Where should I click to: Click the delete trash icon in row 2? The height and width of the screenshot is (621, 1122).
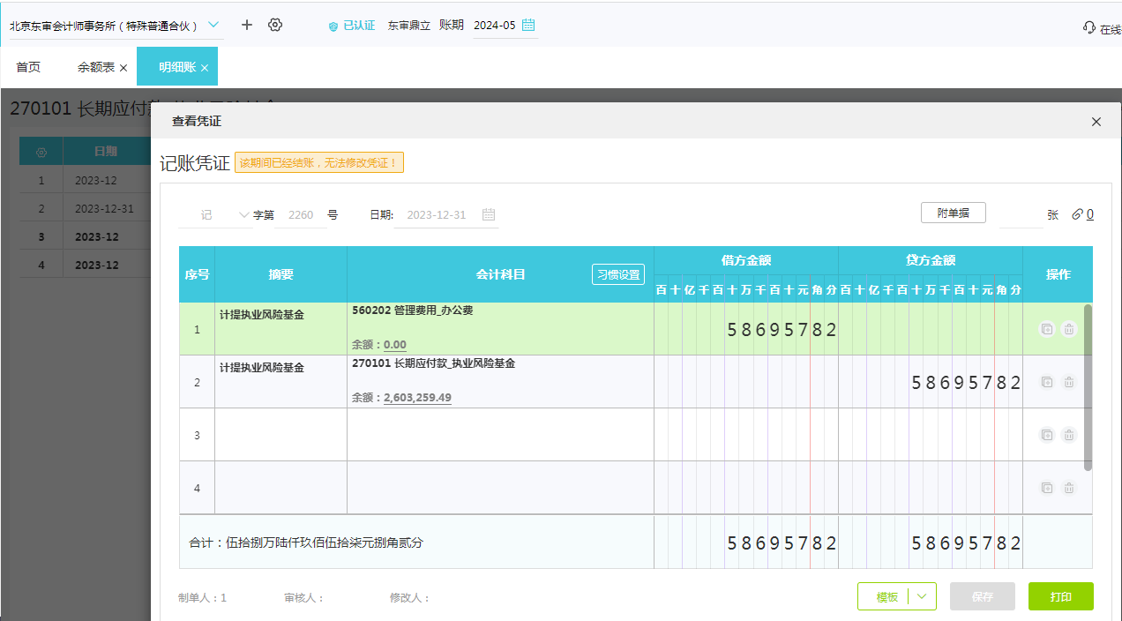click(1069, 382)
